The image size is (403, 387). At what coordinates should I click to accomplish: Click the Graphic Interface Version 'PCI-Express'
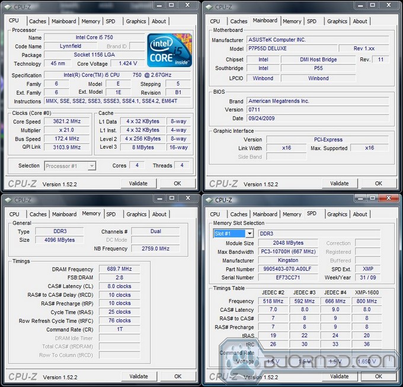coord(328,139)
